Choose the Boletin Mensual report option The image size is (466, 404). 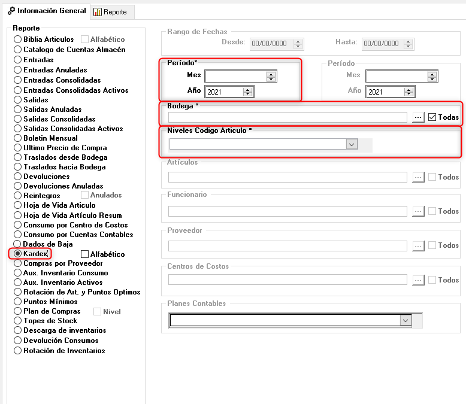pos(18,138)
